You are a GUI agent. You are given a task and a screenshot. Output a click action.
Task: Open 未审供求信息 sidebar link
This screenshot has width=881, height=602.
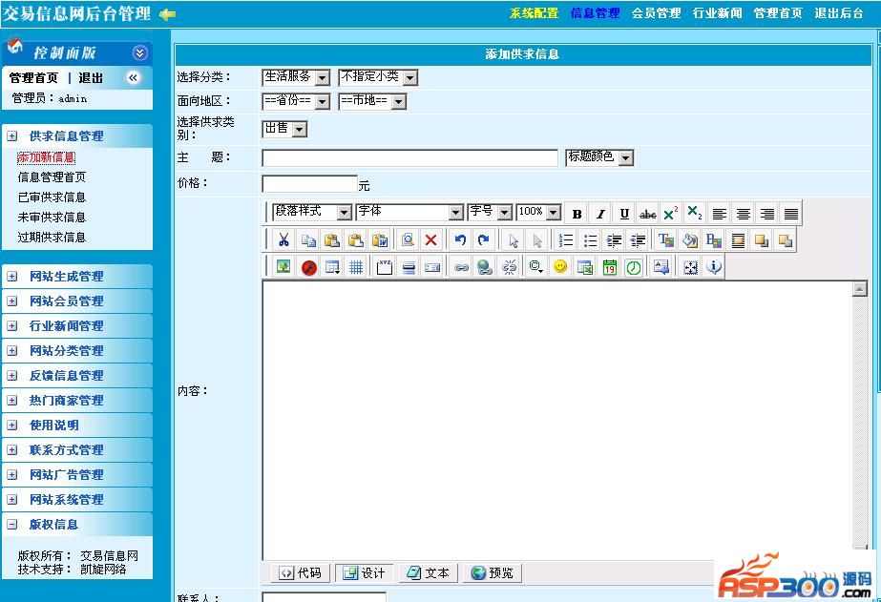click(52, 218)
